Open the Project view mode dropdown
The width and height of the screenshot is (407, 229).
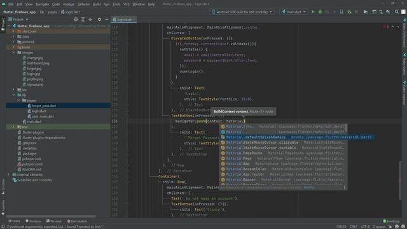(x=18, y=20)
